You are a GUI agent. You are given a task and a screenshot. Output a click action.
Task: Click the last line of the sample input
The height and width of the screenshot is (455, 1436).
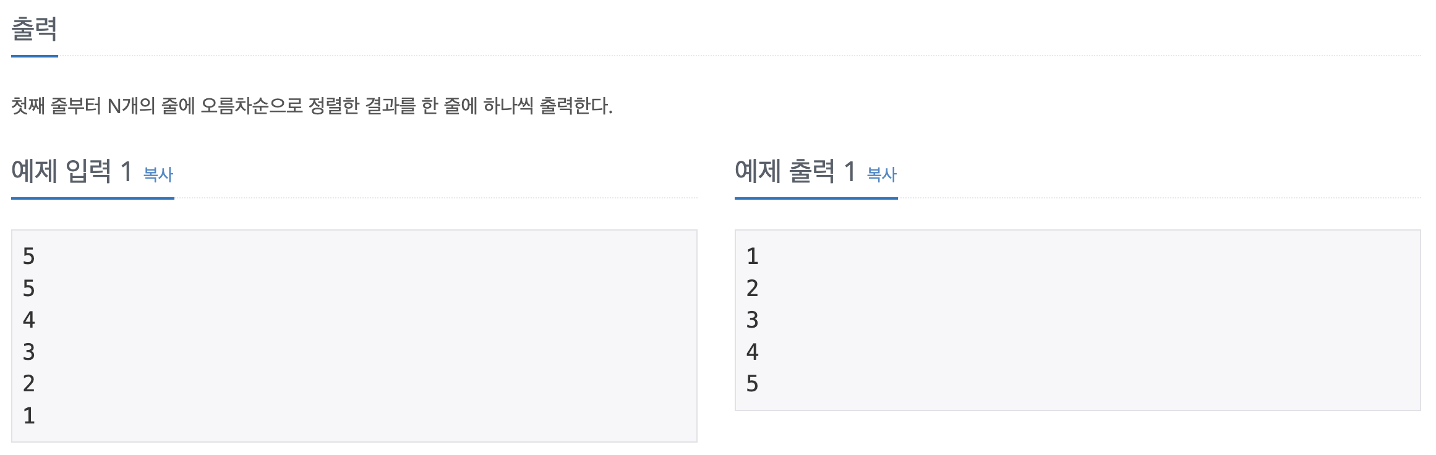tap(28, 417)
